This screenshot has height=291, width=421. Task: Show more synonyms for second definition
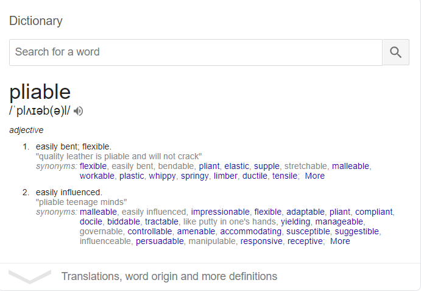(340, 241)
